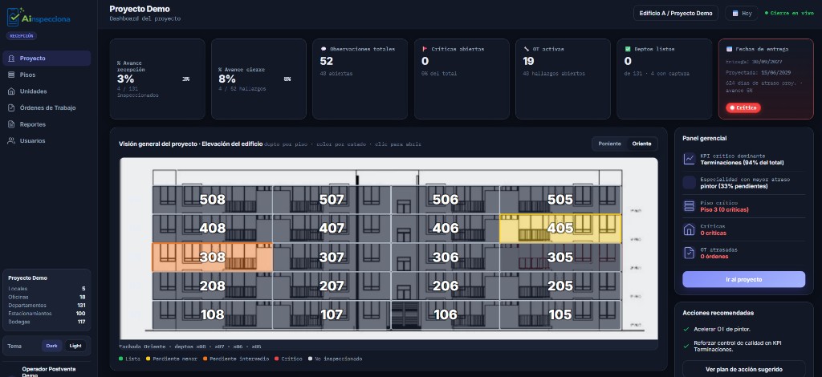Open unit 505 on the elevation
This screenshot has width=822, height=377.
click(560, 200)
